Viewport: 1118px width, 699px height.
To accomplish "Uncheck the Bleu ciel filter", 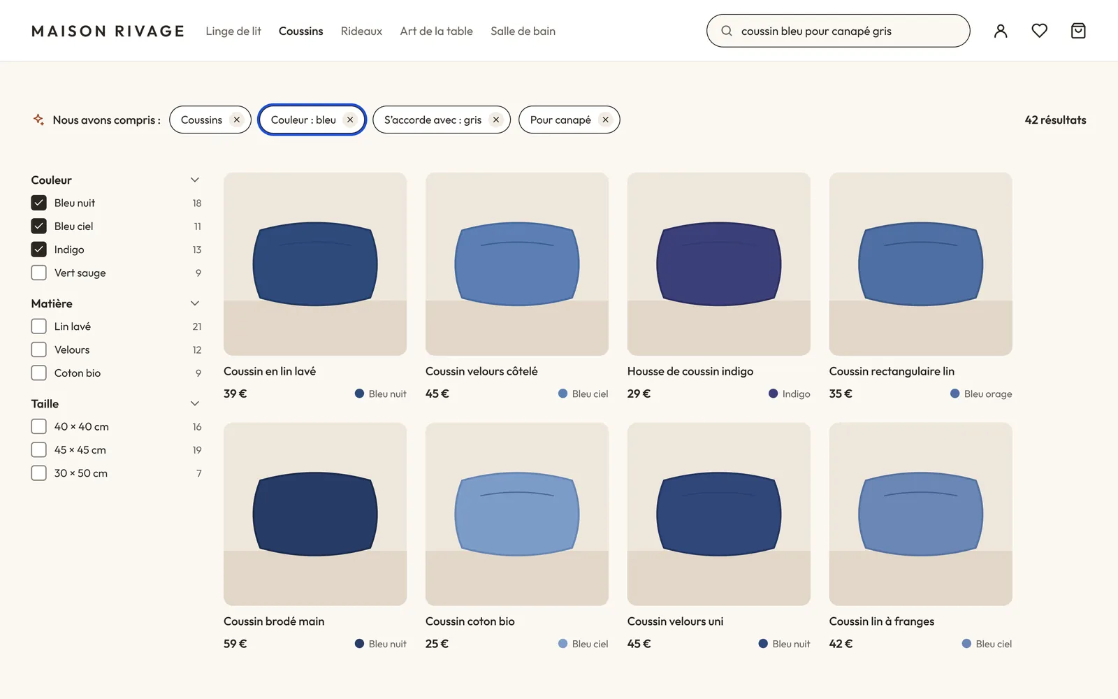I will click(39, 226).
